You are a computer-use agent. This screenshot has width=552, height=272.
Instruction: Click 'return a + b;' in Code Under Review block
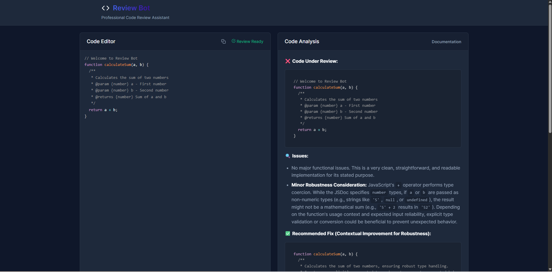(x=312, y=130)
